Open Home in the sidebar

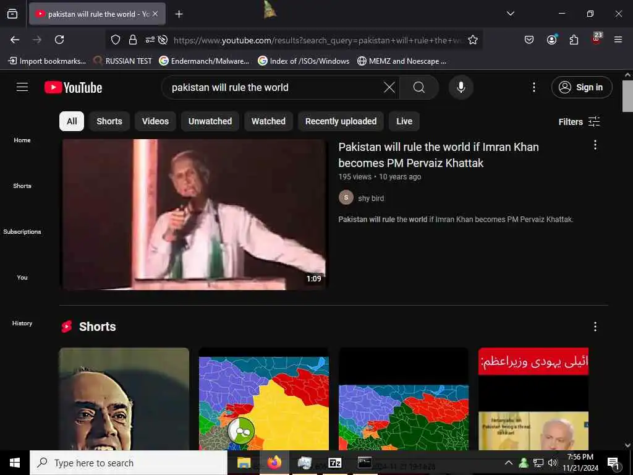22,140
